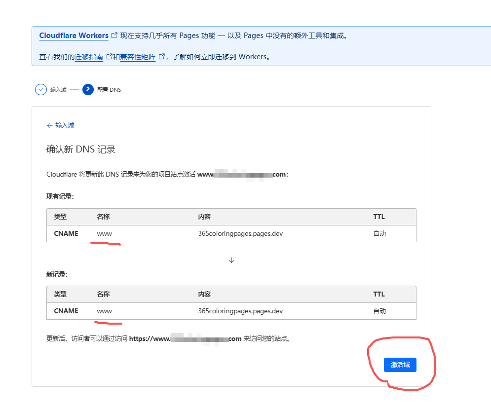The image size is (491, 409).
Task: Click the down arrow between record tables
Action: coord(231,260)
